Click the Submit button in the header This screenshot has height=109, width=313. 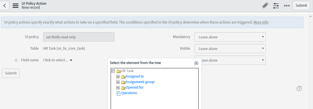[301, 6]
